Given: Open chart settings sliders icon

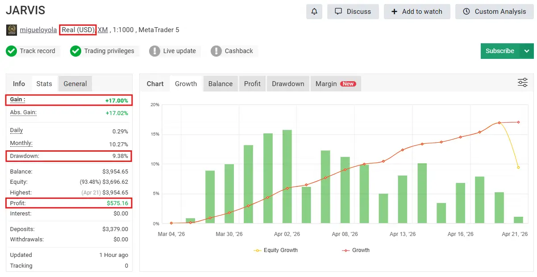Looking at the screenshot, I should (522, 83).
